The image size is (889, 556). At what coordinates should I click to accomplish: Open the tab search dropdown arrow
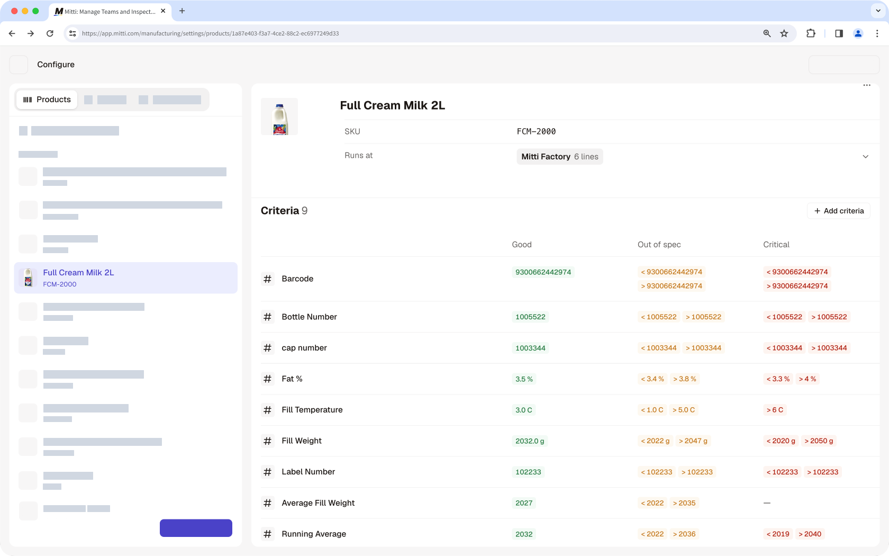pyautogui.click(x=879, y=11)
